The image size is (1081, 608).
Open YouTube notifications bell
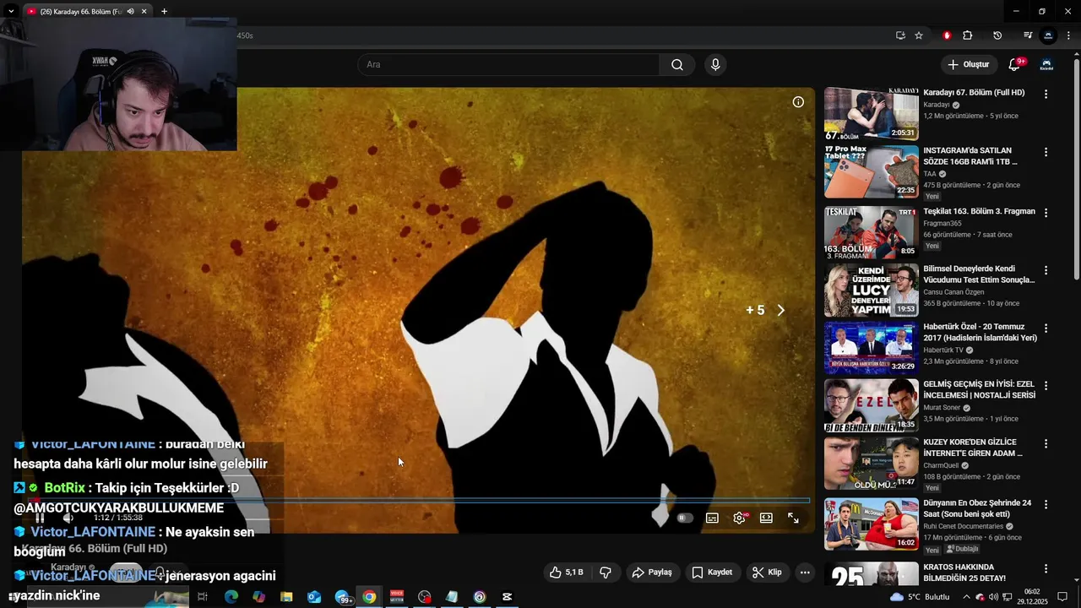point(1015,65)
